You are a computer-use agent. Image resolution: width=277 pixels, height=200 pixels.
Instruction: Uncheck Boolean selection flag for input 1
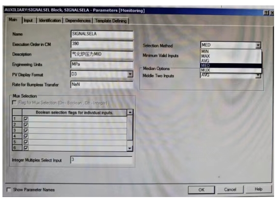26,119
